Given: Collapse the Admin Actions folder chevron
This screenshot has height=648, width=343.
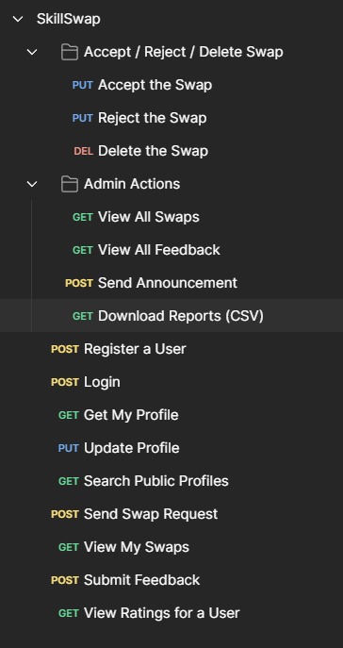Looking at the screenshot, I should pos(32,184).
